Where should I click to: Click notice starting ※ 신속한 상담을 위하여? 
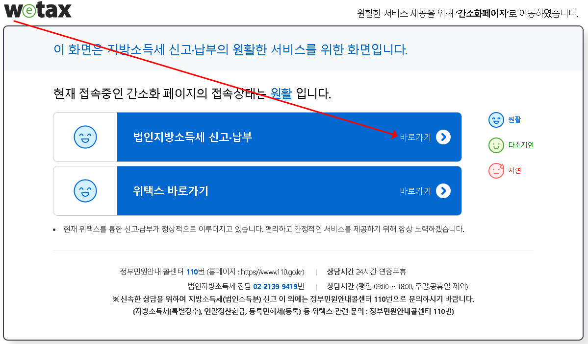click(x=293, y=299)
